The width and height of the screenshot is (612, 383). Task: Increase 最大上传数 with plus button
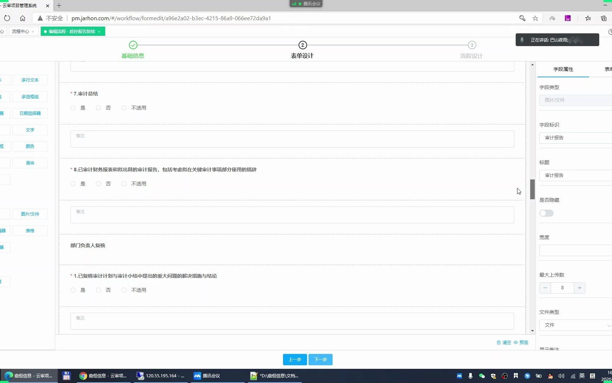pyautogui.click(x=579, y=288)
